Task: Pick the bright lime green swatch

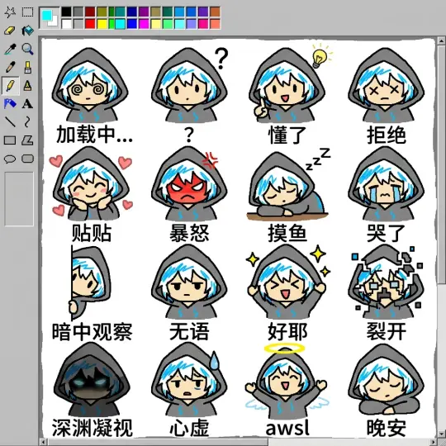Action: tap(111, 24)
